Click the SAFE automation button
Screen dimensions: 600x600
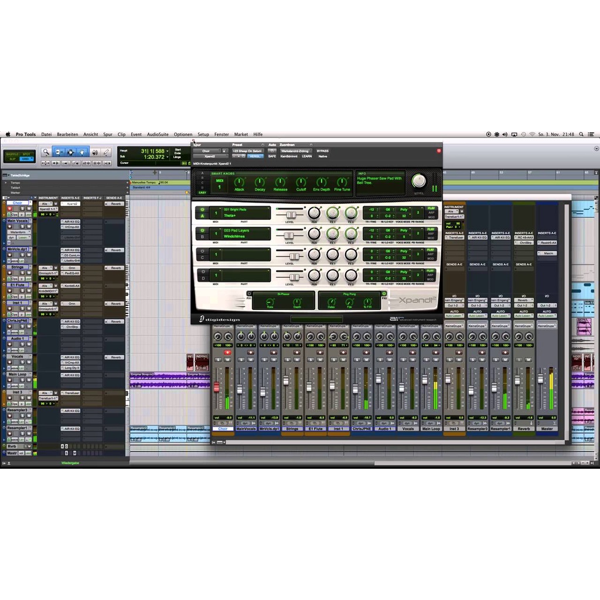click(272, 156)
